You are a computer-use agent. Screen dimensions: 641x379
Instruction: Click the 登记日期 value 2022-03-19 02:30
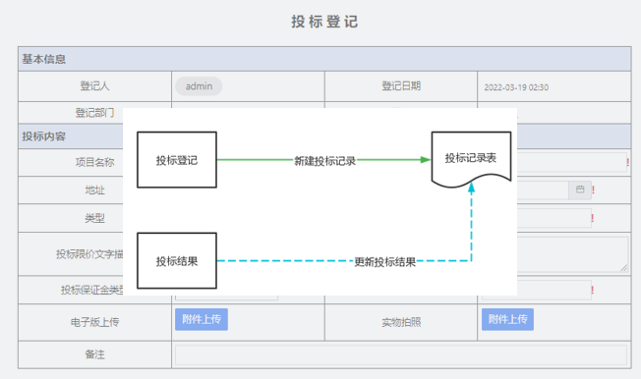(516, 87)
